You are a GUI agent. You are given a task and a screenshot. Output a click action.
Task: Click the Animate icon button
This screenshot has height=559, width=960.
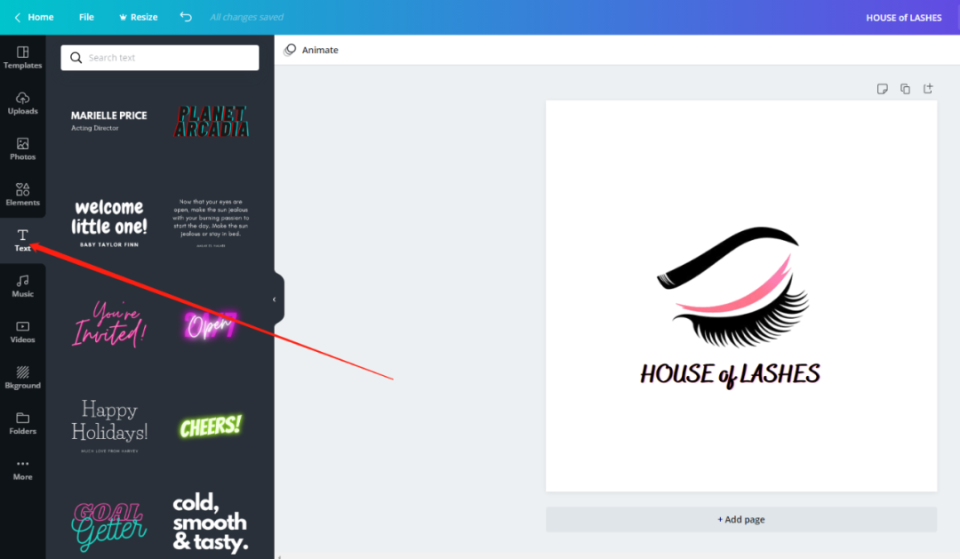[311, 50]
